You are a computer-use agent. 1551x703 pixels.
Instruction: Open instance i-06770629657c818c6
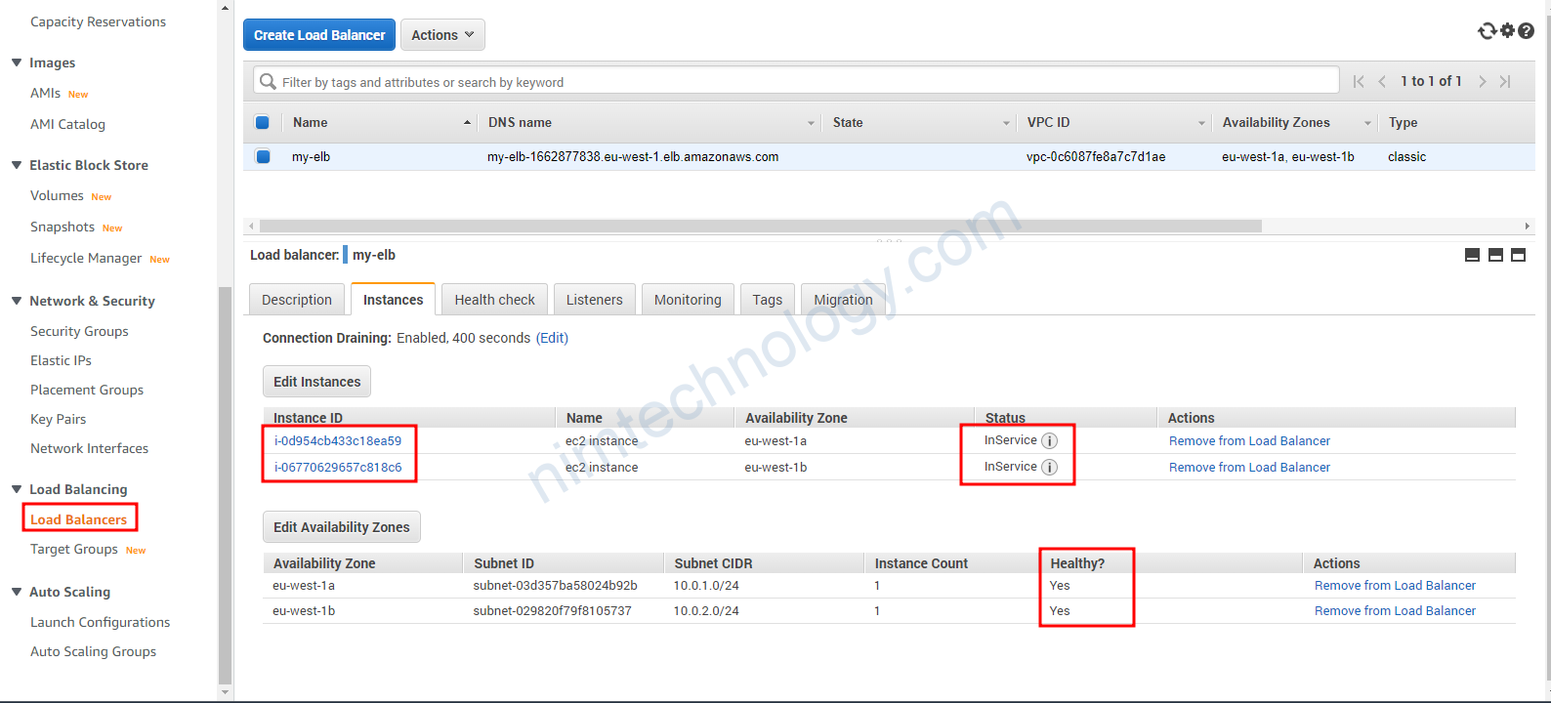(338, 467)
